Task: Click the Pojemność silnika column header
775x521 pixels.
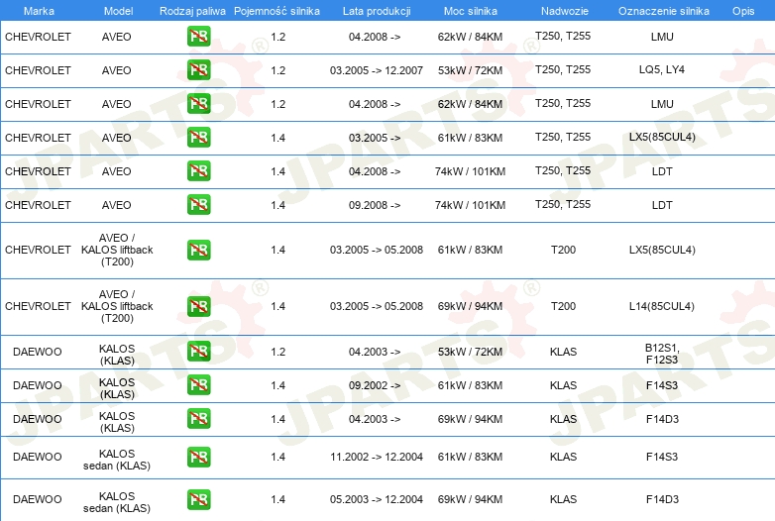Action: coord(277,11)
